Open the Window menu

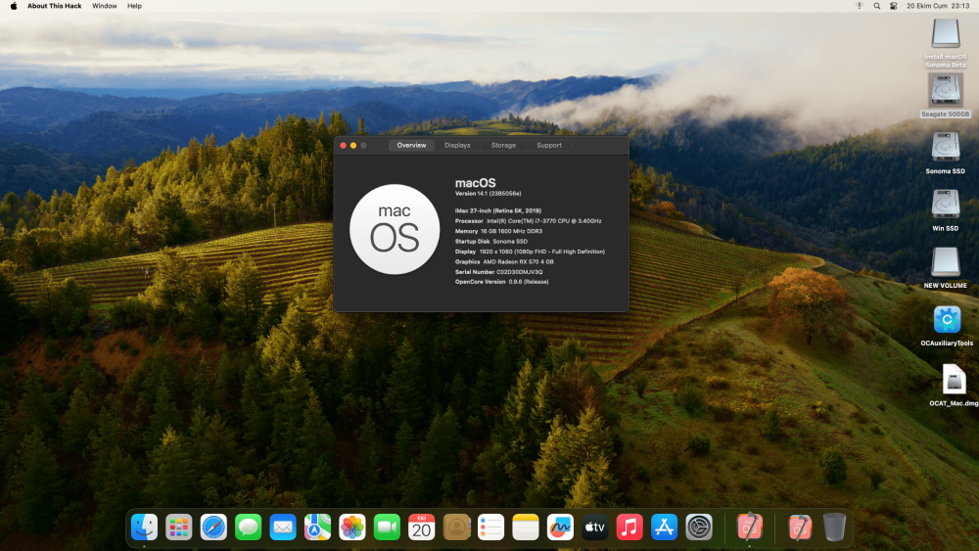(105, 6)
